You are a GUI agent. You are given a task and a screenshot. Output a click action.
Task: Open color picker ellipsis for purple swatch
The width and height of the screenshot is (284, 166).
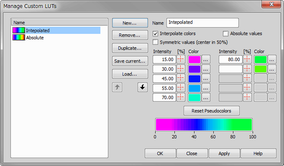[x=206, y=69]
